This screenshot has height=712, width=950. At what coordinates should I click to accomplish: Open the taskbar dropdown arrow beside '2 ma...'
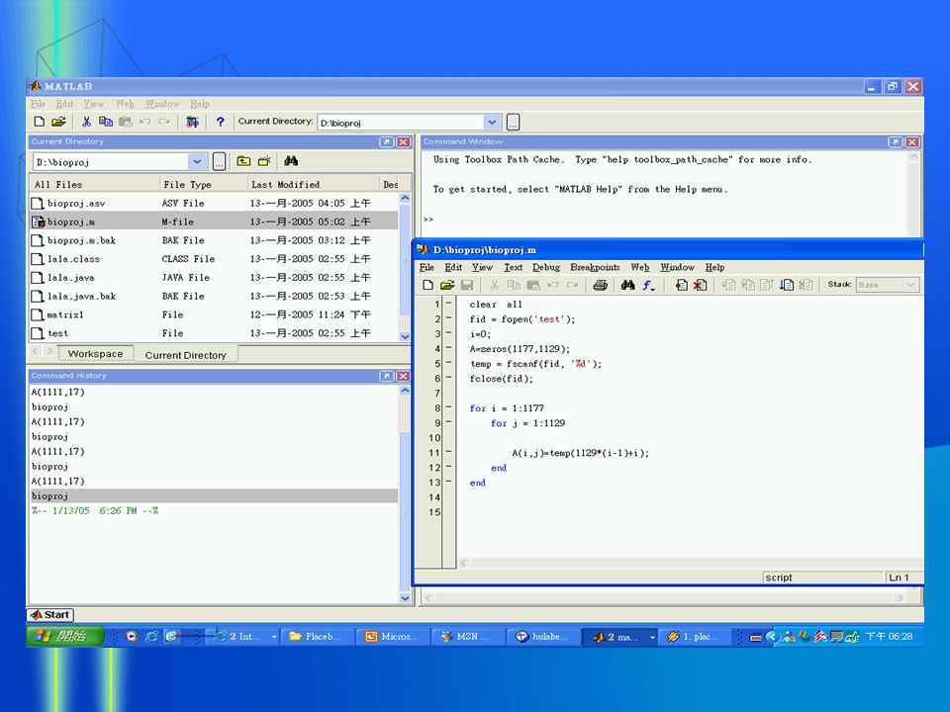[x=652, y=637]
